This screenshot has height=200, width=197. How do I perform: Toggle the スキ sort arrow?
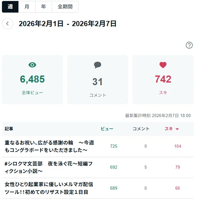pyautogui.click(x=177, y=129)
